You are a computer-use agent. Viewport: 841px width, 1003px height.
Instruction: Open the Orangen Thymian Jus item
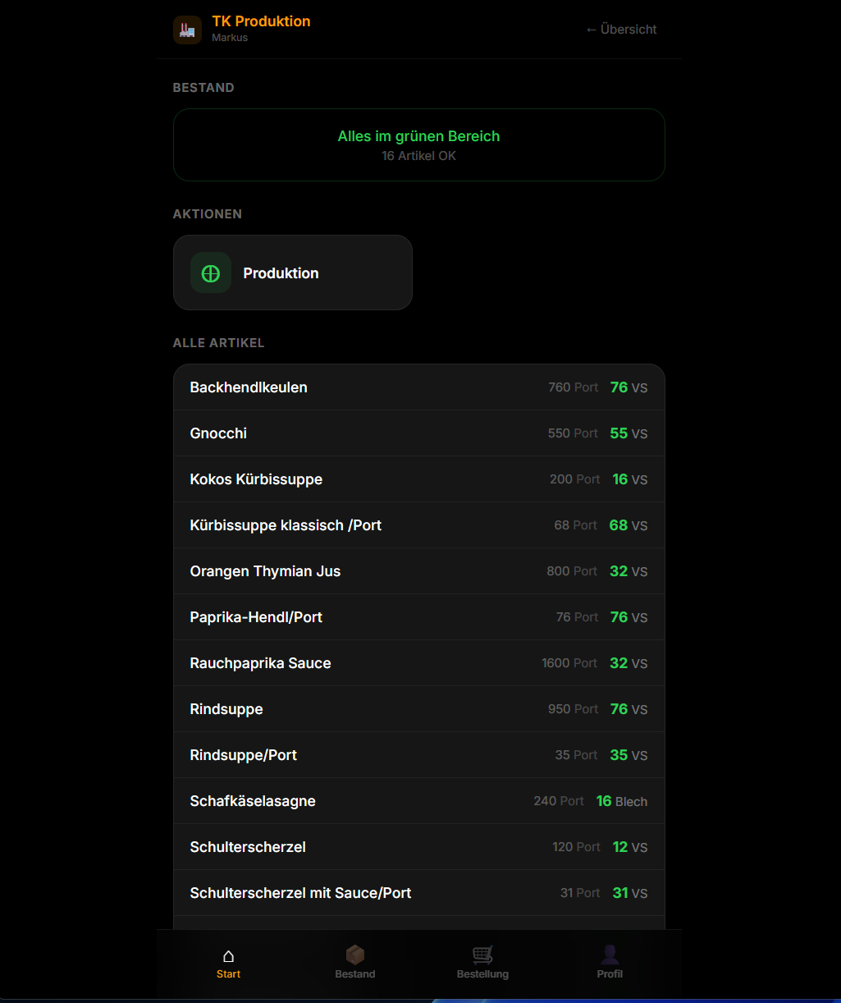click(418, 571)
